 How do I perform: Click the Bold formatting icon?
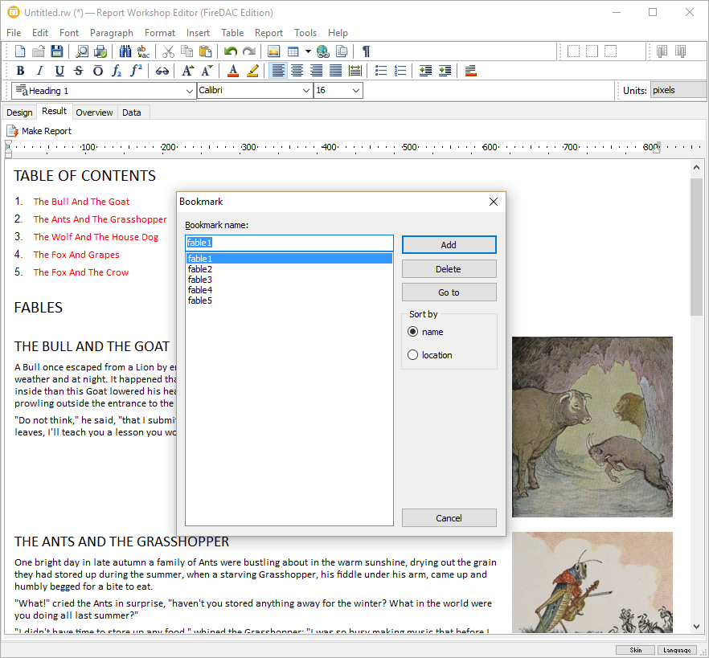[x=21, y=71]
